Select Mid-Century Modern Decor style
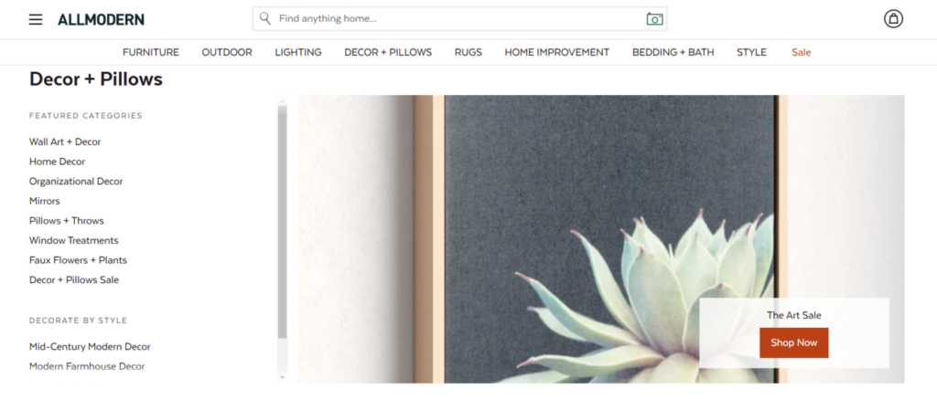 click(x=90, y=347)
